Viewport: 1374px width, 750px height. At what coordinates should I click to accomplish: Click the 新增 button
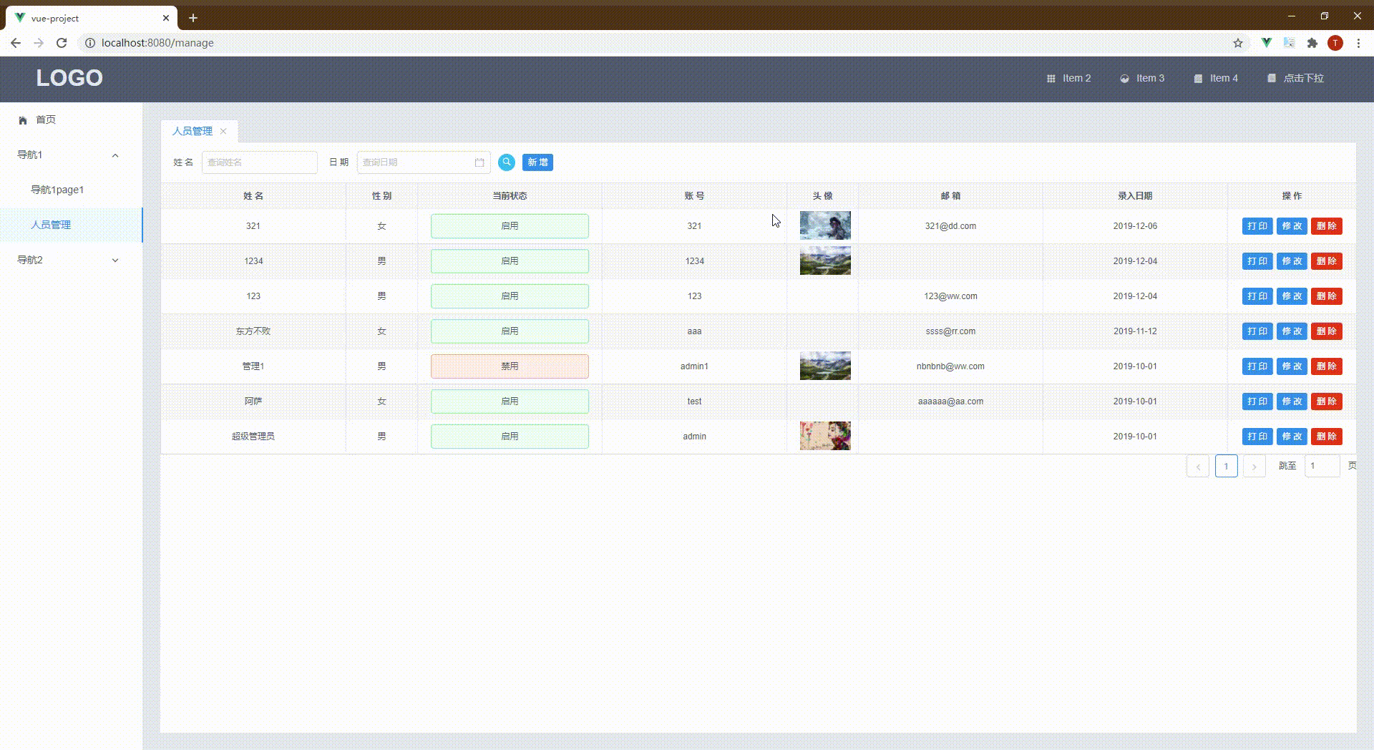pos(537,162)
